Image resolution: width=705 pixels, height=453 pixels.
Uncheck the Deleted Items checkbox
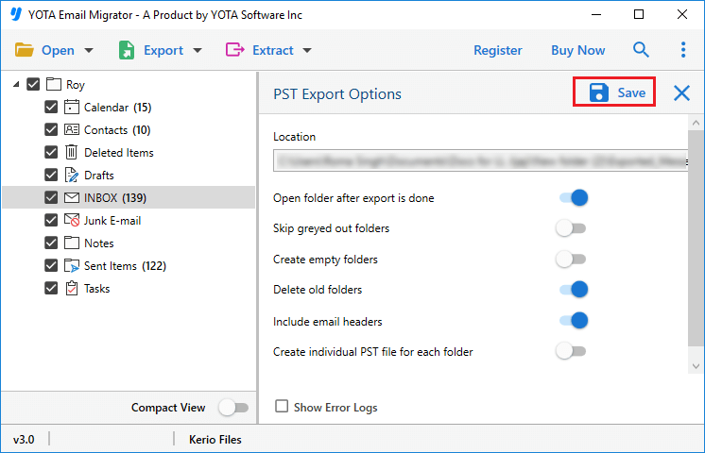(51, 152)
